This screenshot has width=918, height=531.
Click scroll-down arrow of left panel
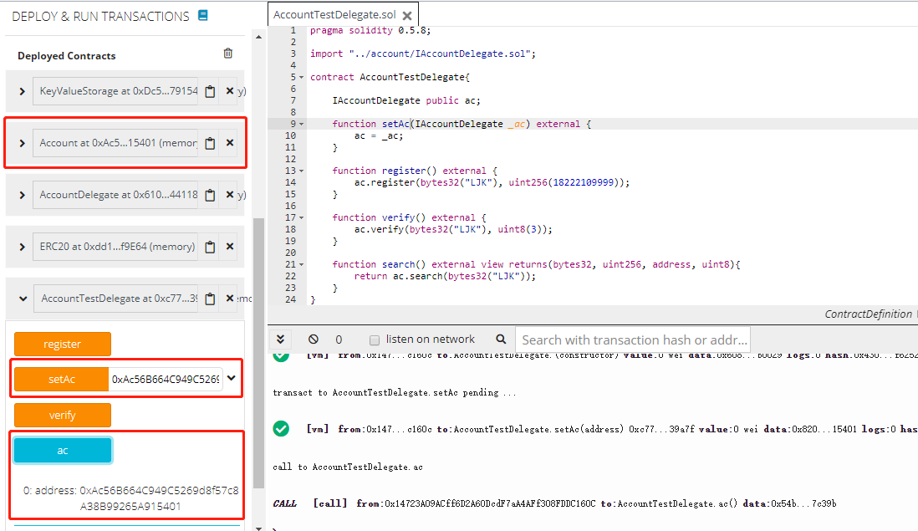point(258,528)
